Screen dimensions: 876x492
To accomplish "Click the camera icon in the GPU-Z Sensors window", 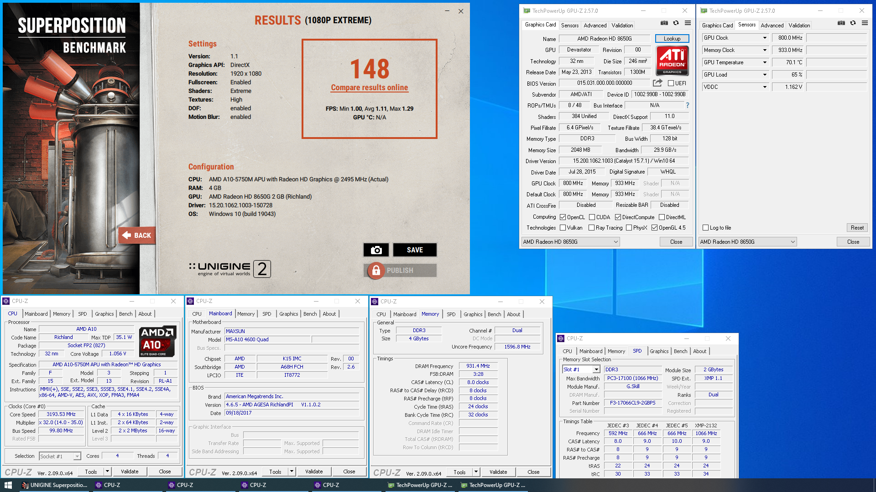I will click(841, 23).
